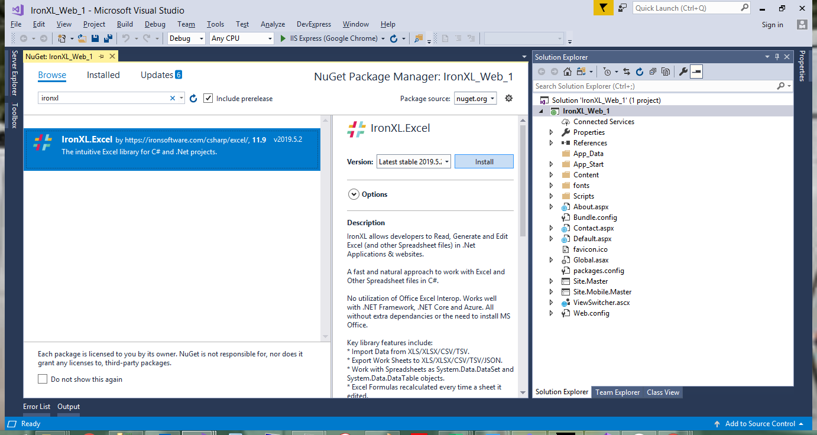Open the Any CPU platform dropdown
Screen dimensions: 817x435
[x=242, y=38]
